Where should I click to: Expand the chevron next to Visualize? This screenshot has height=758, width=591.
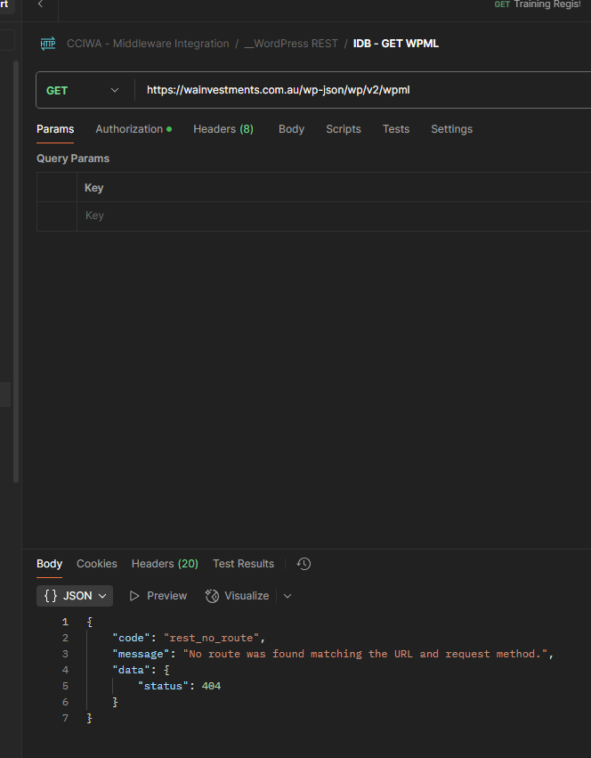click(287, 596)
